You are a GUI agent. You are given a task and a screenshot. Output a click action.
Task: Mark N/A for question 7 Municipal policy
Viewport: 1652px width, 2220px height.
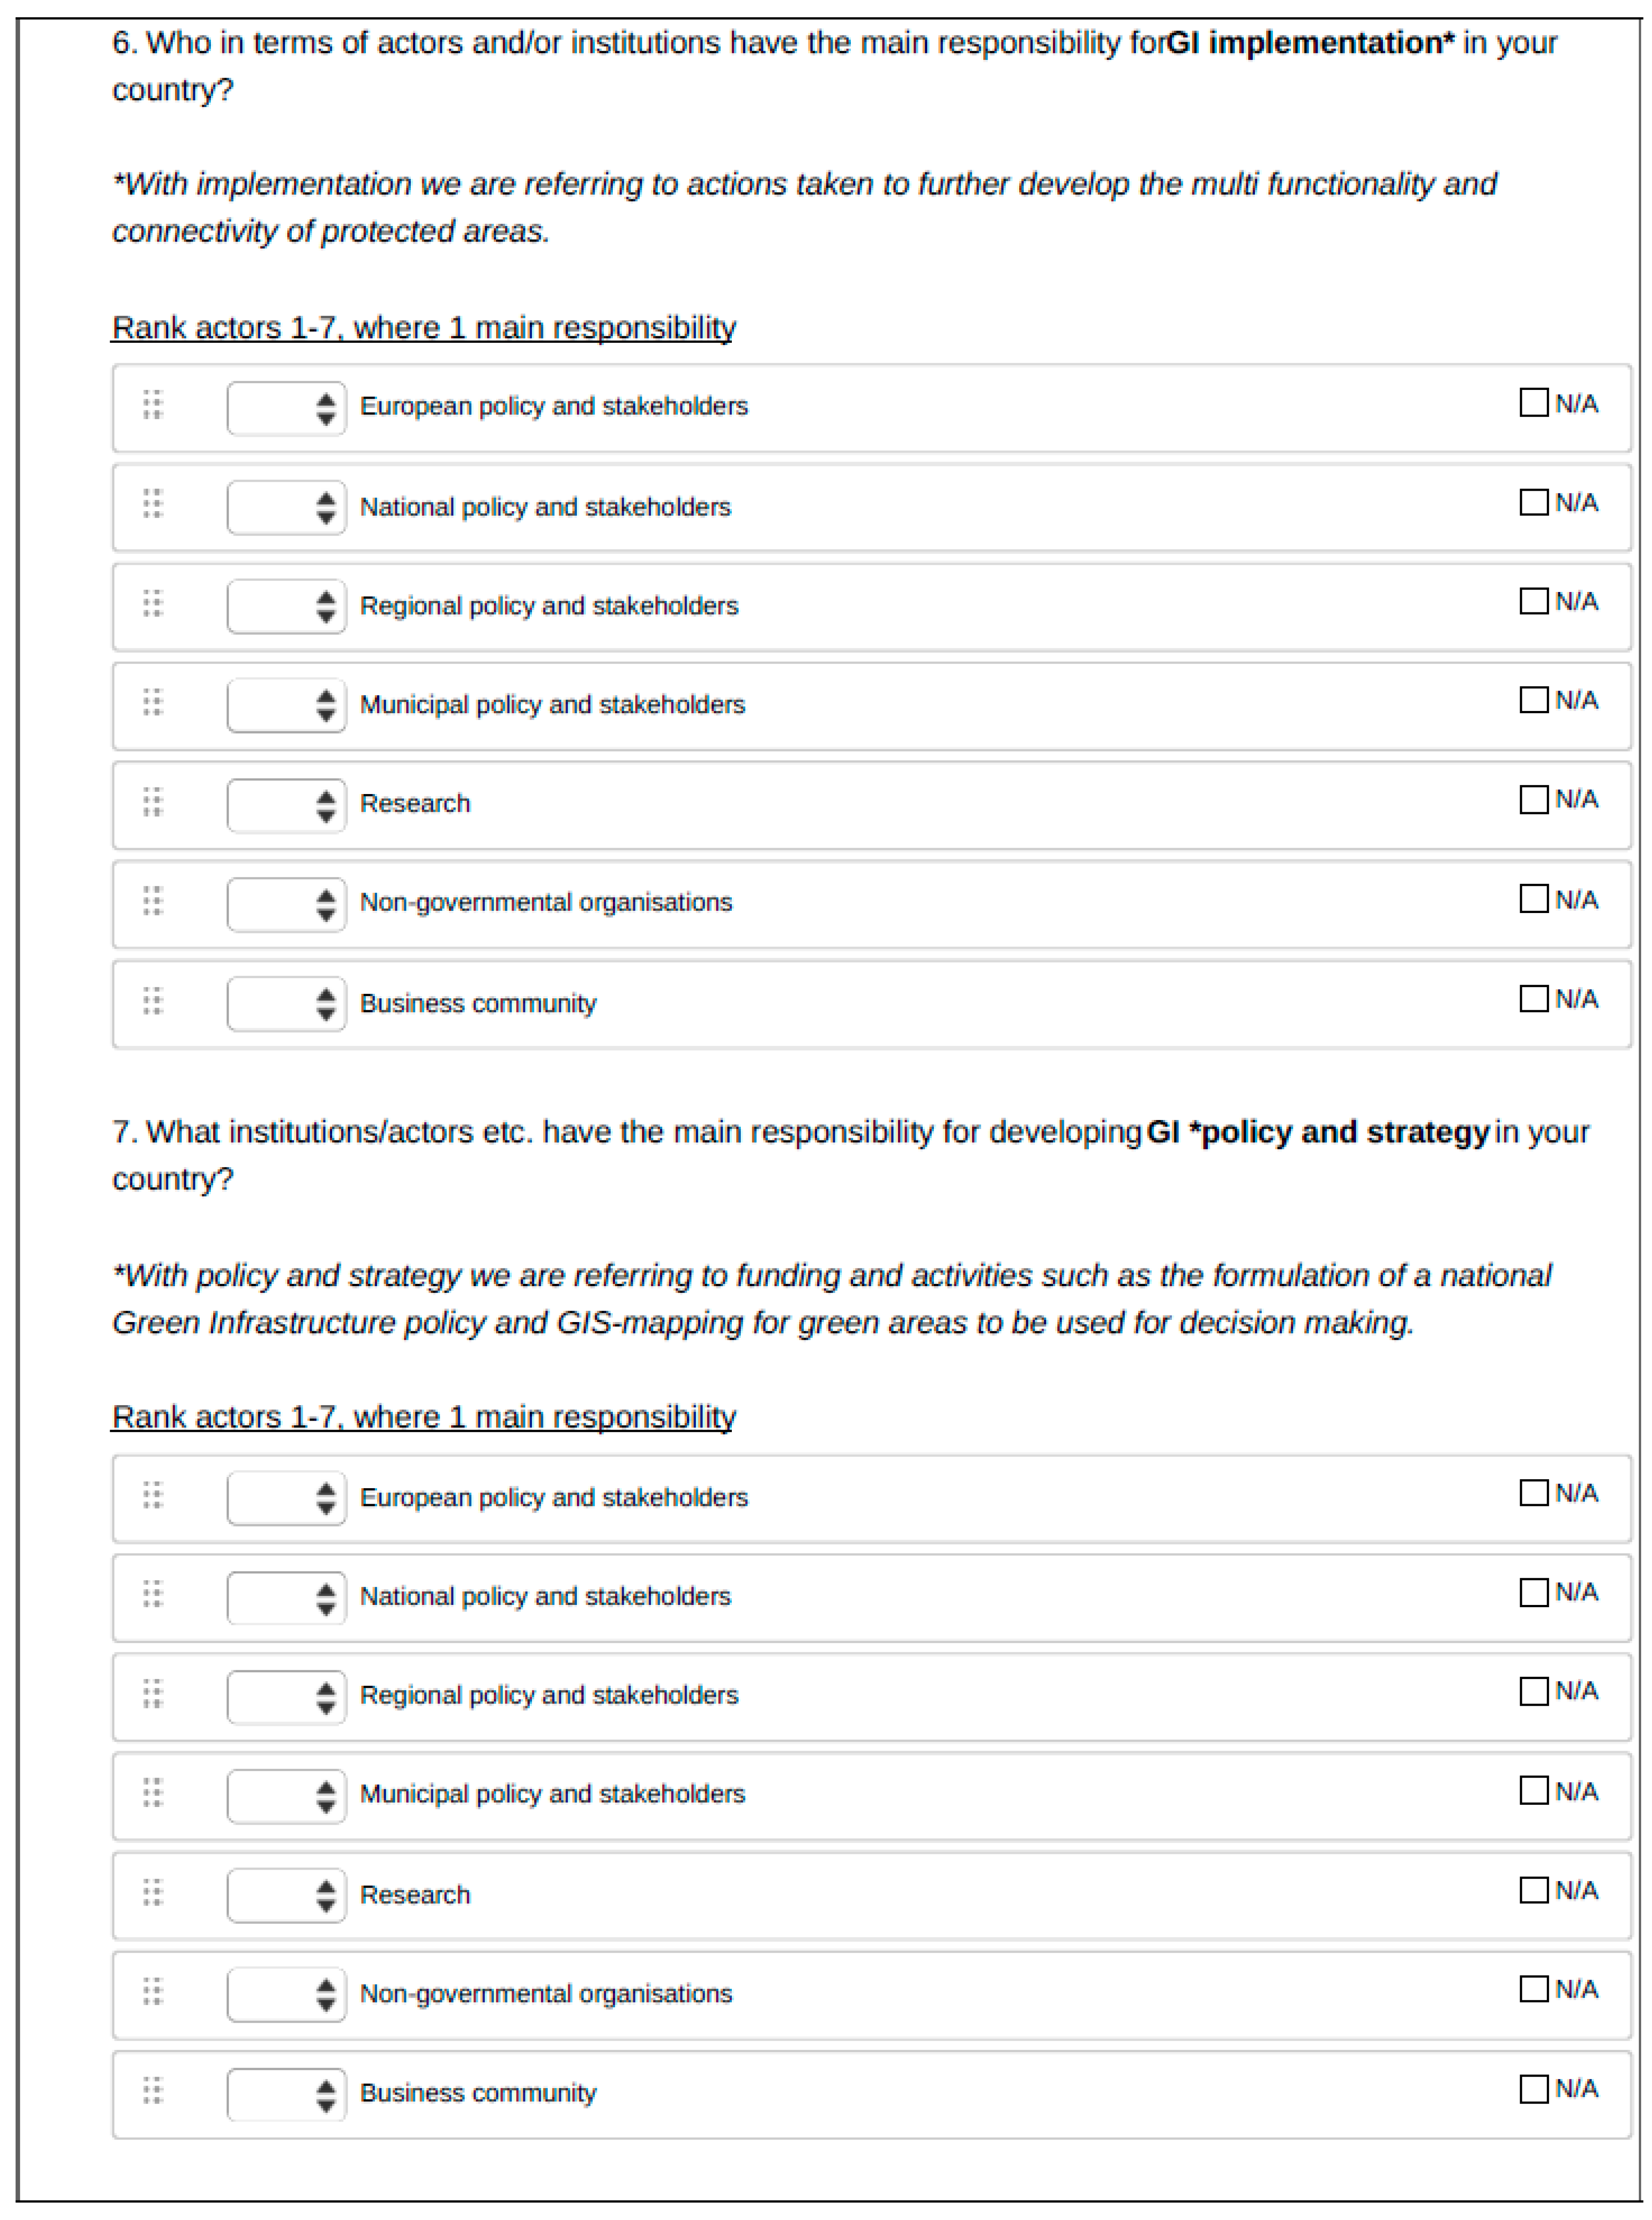[1533, 1790]
